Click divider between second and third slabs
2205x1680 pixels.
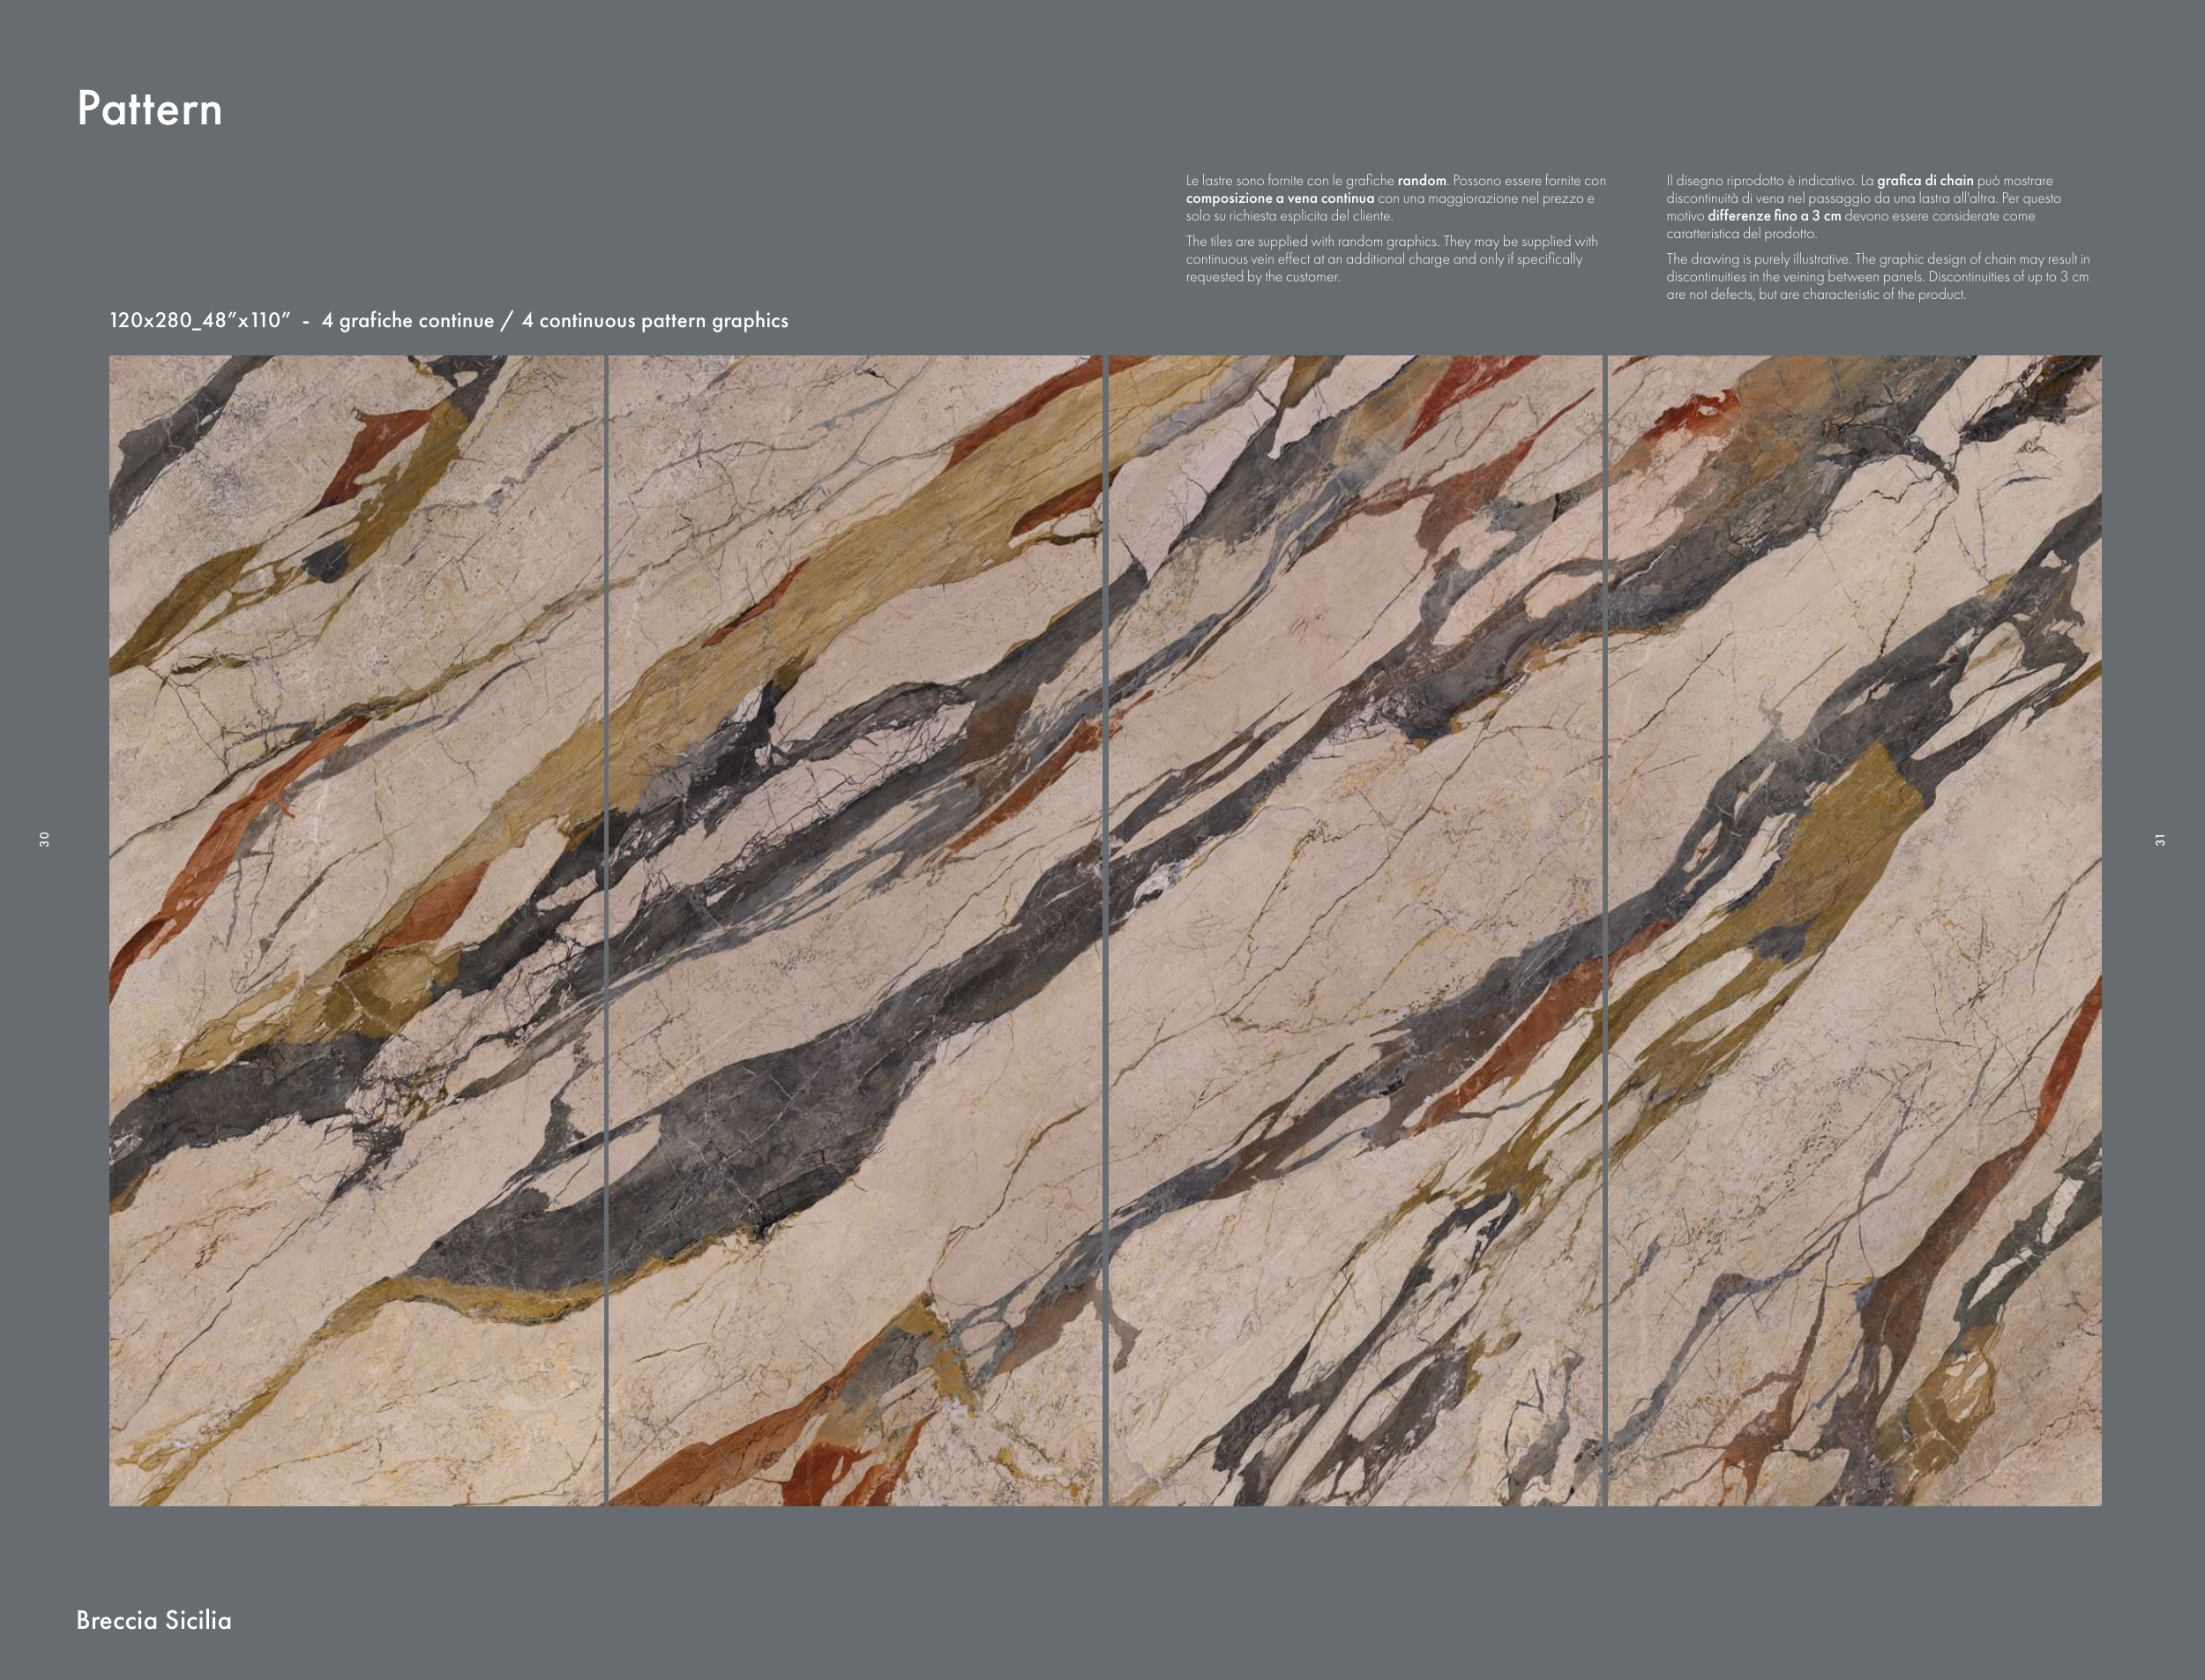[1105, 930]
